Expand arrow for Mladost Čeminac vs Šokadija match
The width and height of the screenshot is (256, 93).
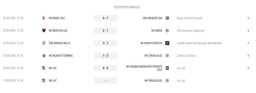(x=248, y=56)
